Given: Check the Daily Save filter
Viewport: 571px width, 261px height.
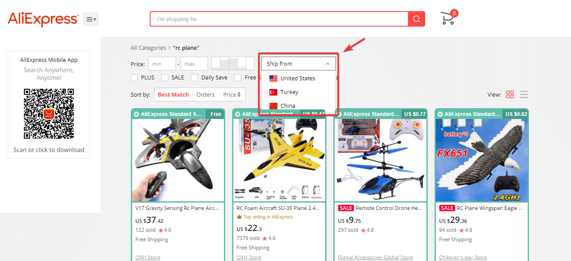Looking at the screenshot, I should 194,78.
